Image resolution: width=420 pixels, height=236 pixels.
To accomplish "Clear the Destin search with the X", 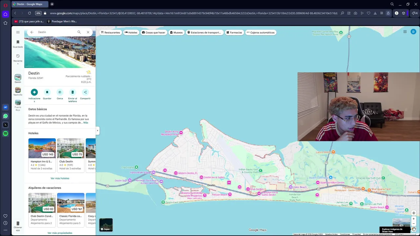I will (x=88, y=32).
